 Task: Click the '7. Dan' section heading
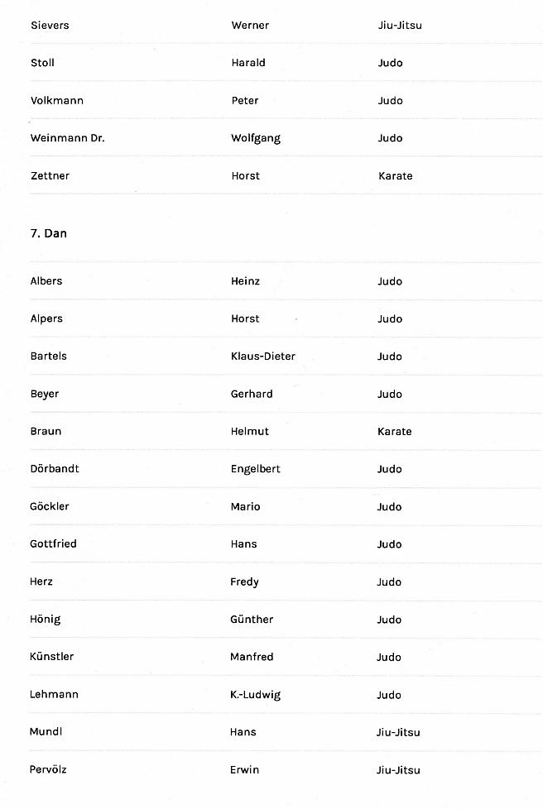[49, 233]
